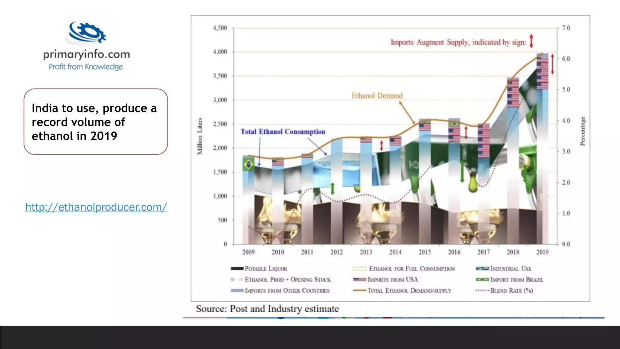Viewport: 620px width, 349px height.
Task: Click the Source: Post and Industry estimate text
Action: pyautogui.click(x=267, y=309)
